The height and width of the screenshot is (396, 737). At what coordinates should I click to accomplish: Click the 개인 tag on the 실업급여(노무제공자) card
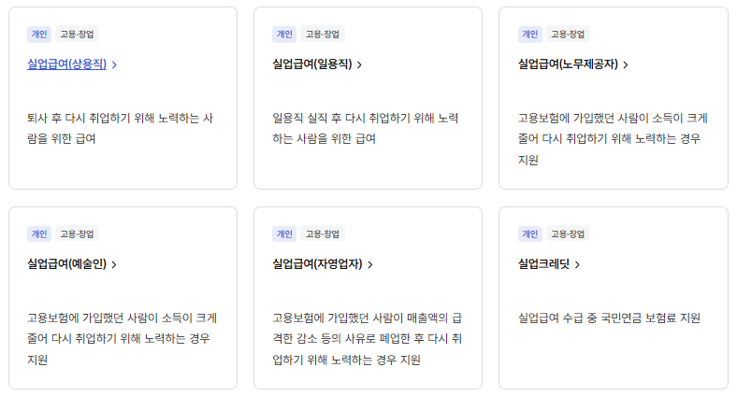point(529,35)
